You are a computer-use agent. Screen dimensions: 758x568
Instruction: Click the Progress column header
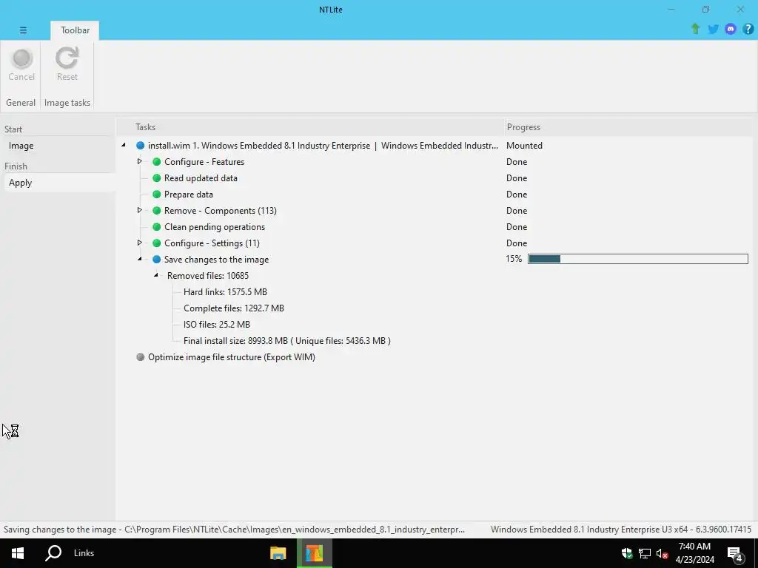523,127
